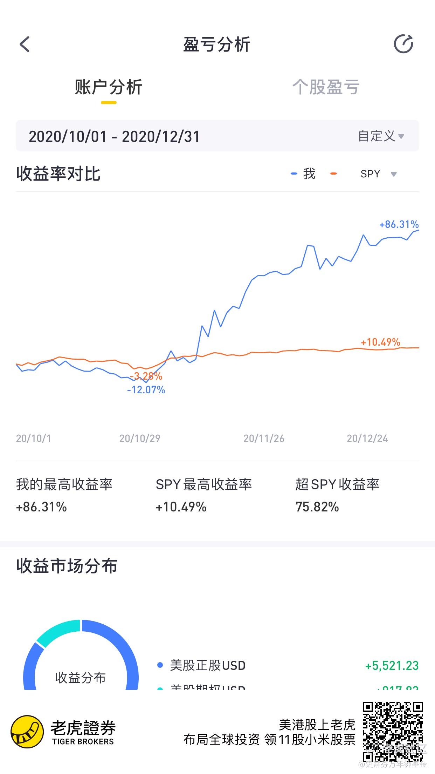This screenshot has width=435, height=774.
Task: Tap the orange SPY legend marker
Action: click(x=333, y=174)
